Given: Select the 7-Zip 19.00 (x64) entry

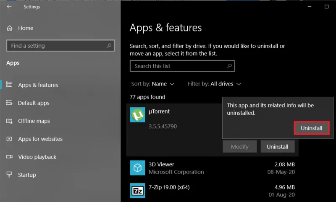Looking at the screenshot, I should pos(212,191).
